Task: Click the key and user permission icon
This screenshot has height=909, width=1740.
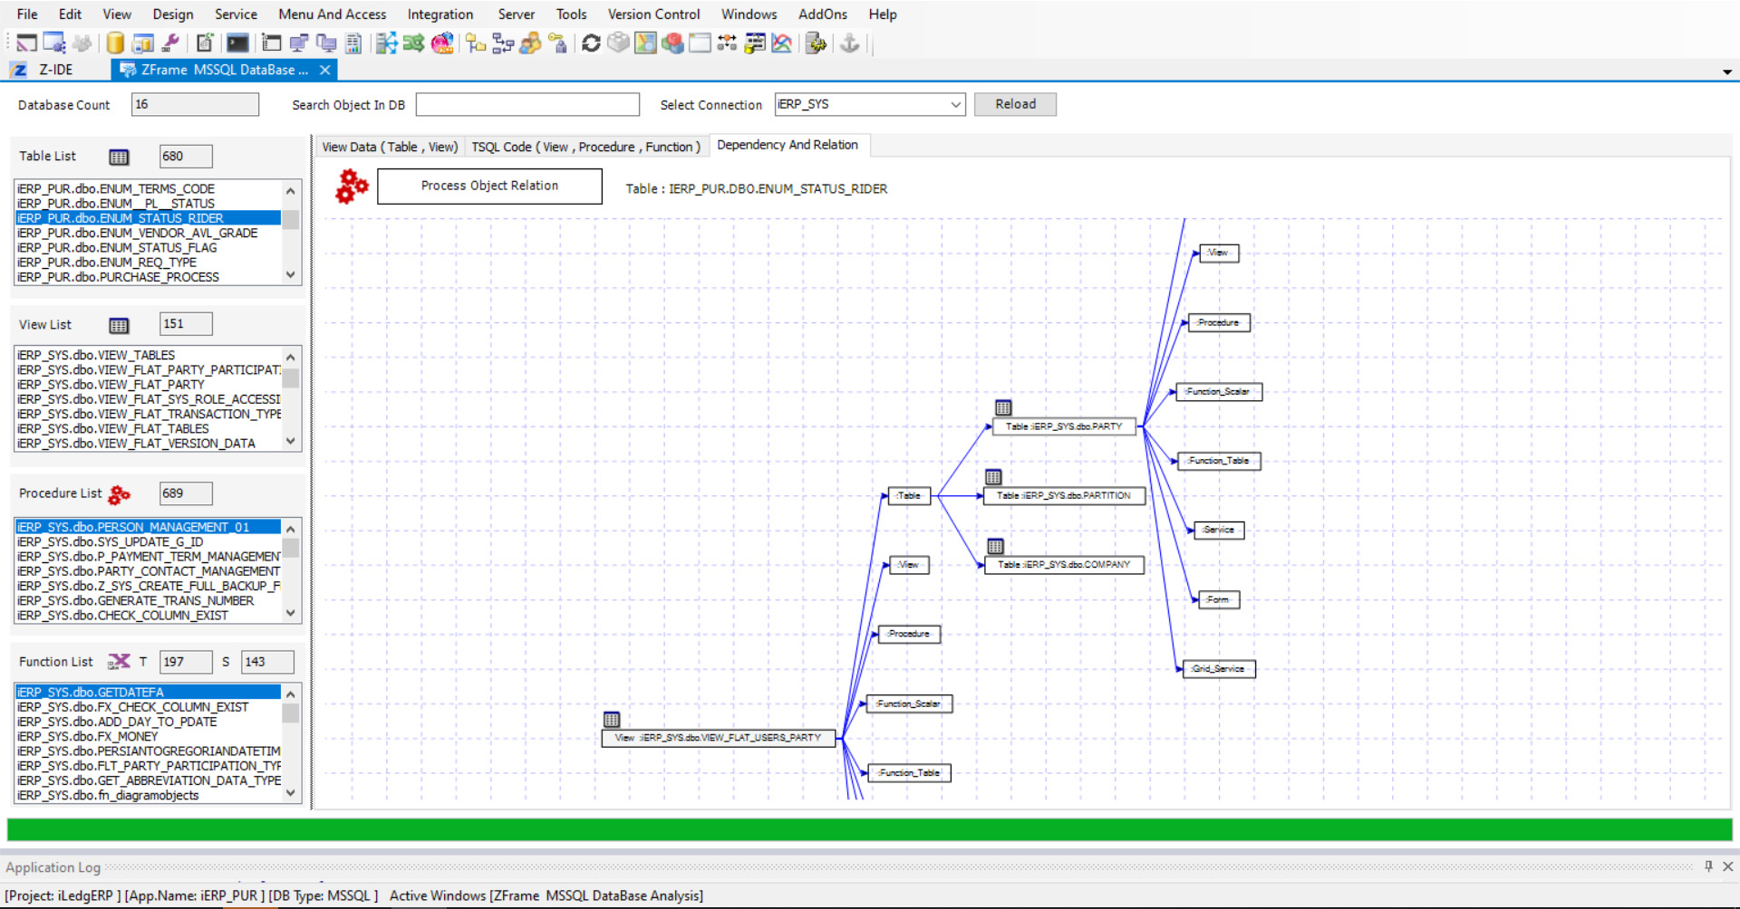Action: (558, 43)
